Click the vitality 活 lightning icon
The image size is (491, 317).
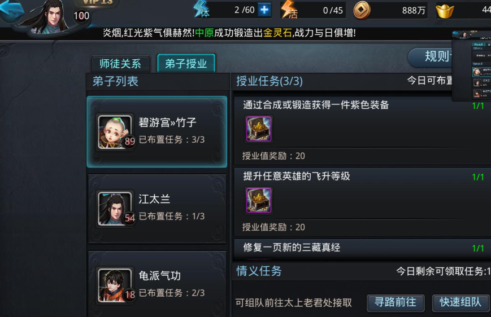click(x=289, y=10)
